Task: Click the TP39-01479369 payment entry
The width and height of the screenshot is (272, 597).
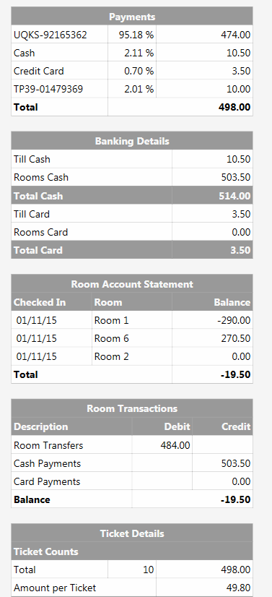Action: (48, 89)
